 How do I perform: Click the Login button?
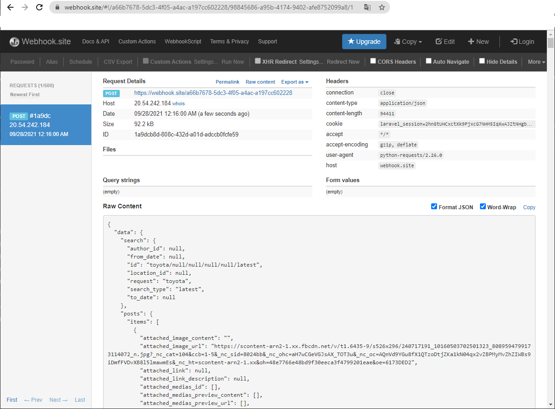[x=522, y=42]
